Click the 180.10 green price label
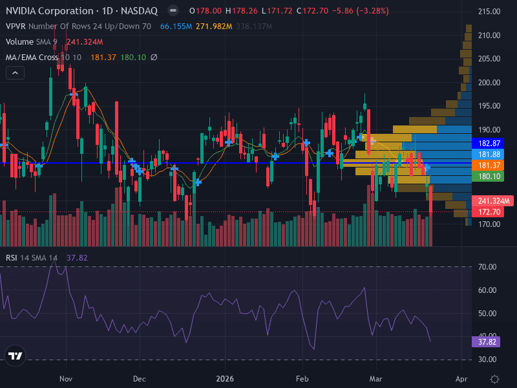Viewport: 517px width, 388px height. [x=489, y=176]
